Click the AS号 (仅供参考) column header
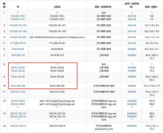 pyautogui.click(x=132, y=5)
